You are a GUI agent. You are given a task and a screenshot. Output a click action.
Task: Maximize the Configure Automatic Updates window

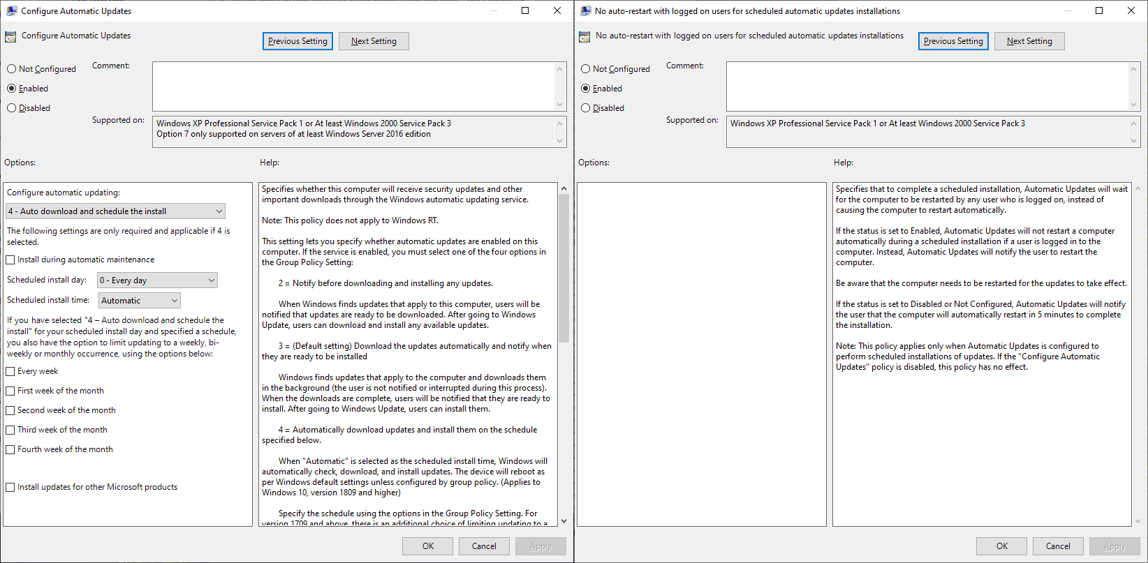tap(525, 10)
